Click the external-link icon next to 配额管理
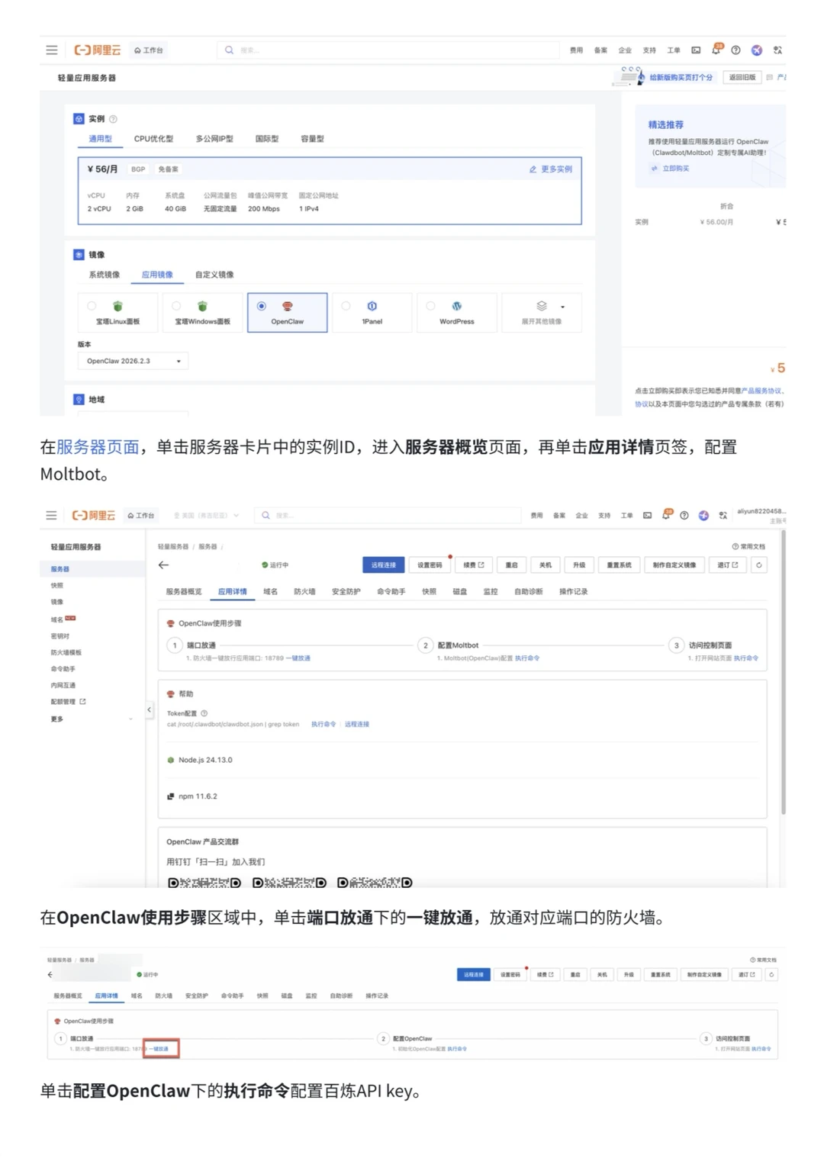This screenshot has height=1158, width=824. point(82,702)
